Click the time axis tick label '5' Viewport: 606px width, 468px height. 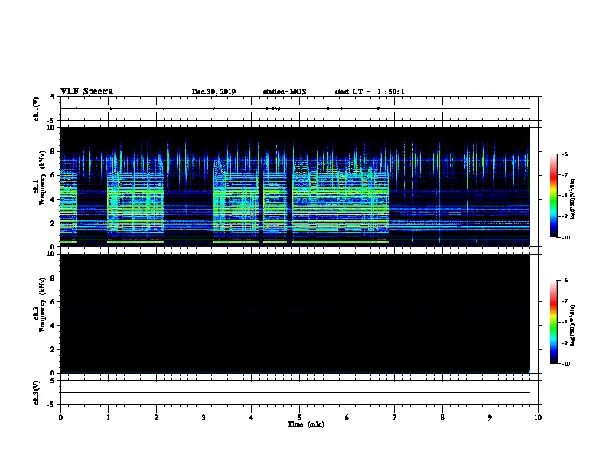point(299,418)
